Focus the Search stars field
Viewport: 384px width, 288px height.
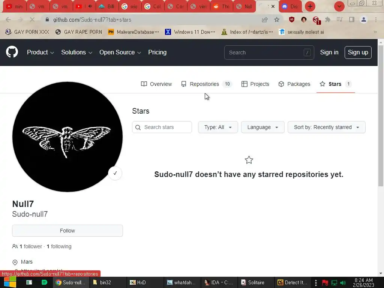[162, 127]
